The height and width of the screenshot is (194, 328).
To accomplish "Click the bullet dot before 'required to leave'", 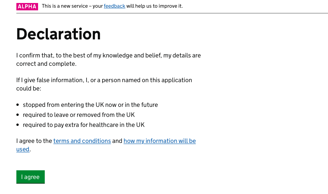I will coord(18,115).
